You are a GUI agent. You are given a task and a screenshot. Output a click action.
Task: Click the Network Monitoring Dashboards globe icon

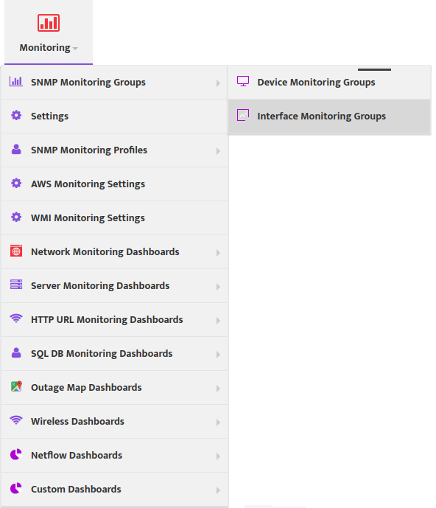pos(16,251)
